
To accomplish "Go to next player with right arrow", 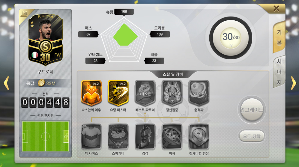I will [x=294, y=83].
